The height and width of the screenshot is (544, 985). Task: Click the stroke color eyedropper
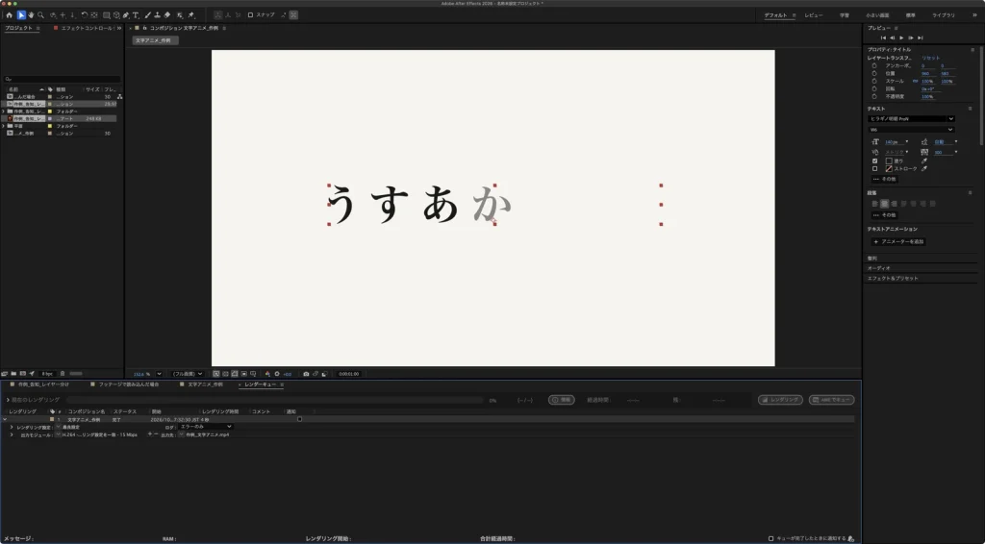[924, 169]
